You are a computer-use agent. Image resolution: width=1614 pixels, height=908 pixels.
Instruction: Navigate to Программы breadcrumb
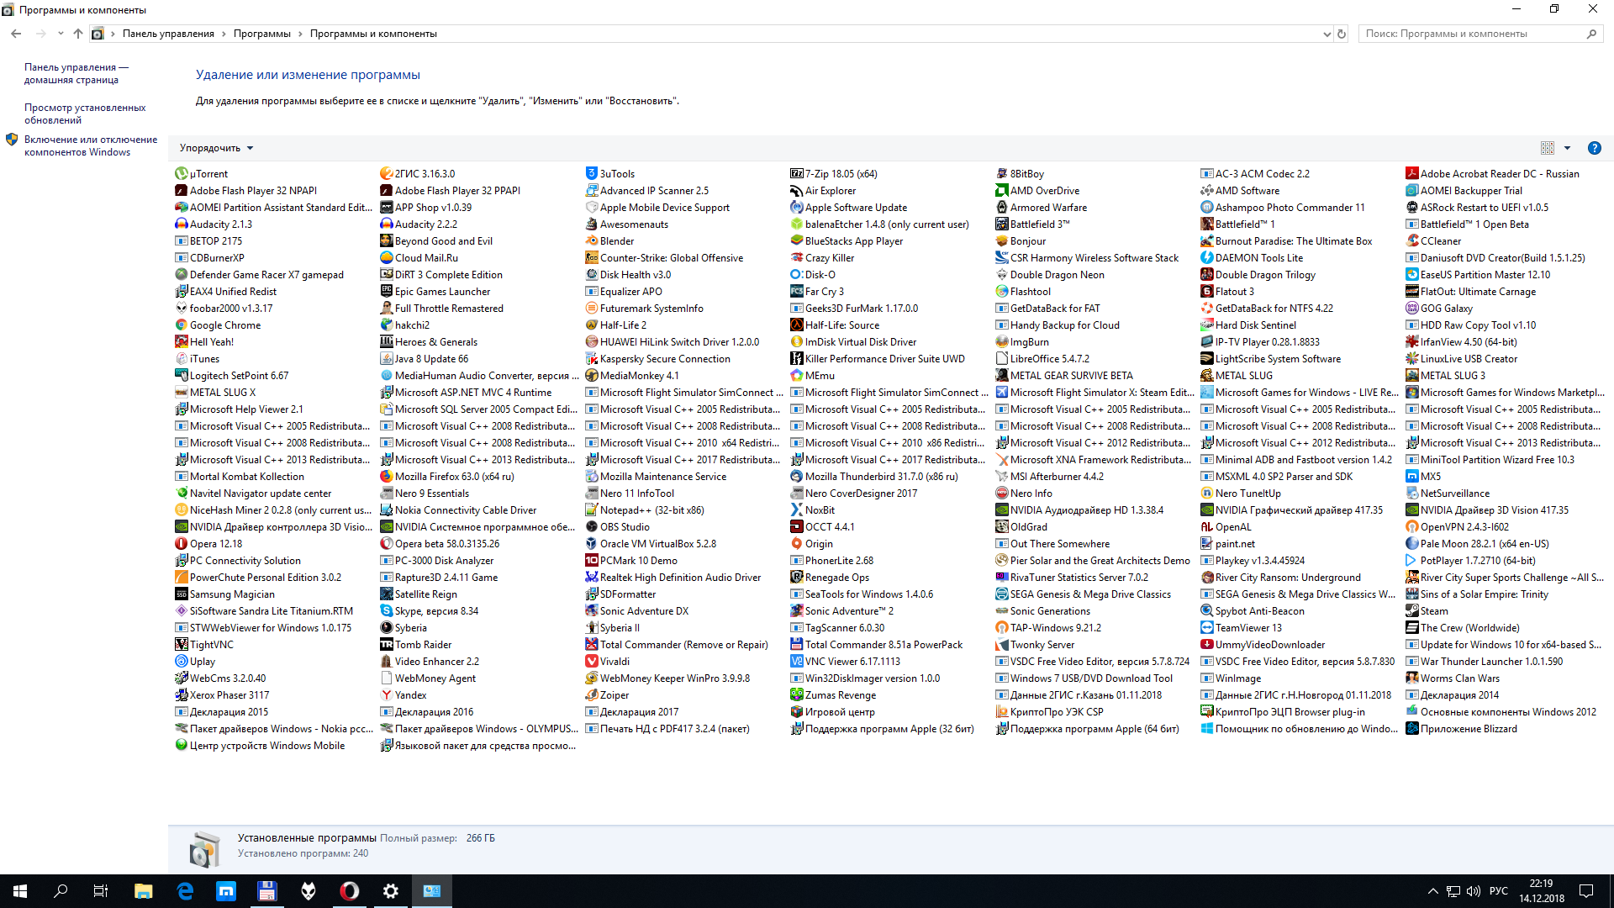tap(261, 34)
